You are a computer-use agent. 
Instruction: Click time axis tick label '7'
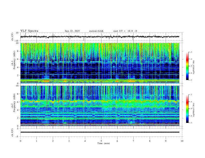point(134,141)
